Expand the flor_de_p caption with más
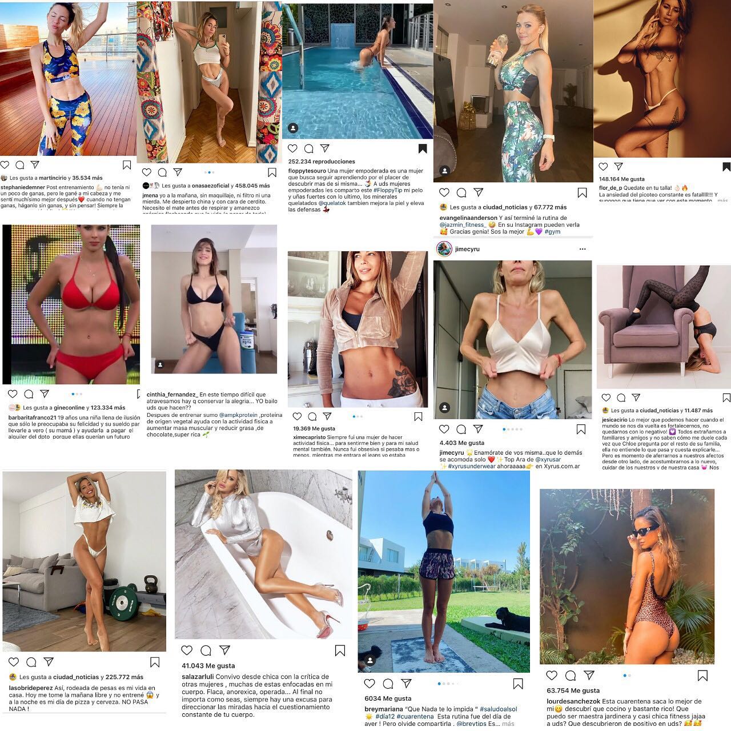The width and height of the screenshot is (731, 731). tap(722, 200)
